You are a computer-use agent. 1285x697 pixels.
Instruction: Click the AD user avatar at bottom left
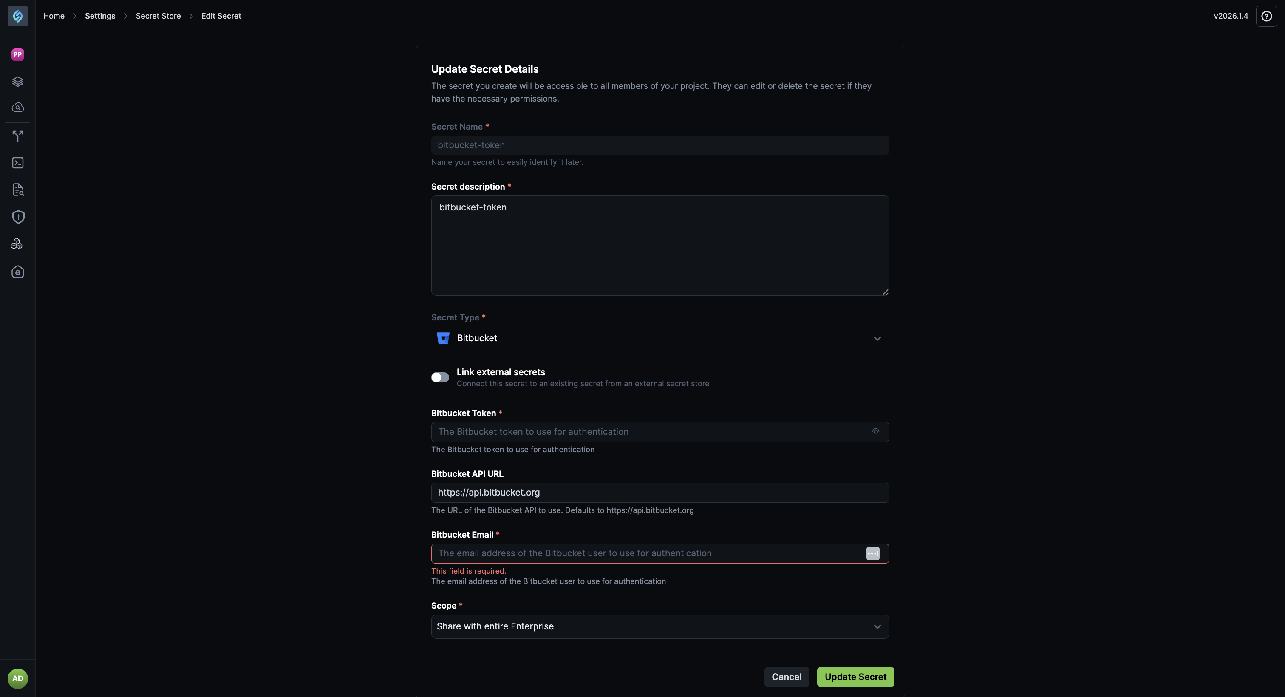coord(18,678)
